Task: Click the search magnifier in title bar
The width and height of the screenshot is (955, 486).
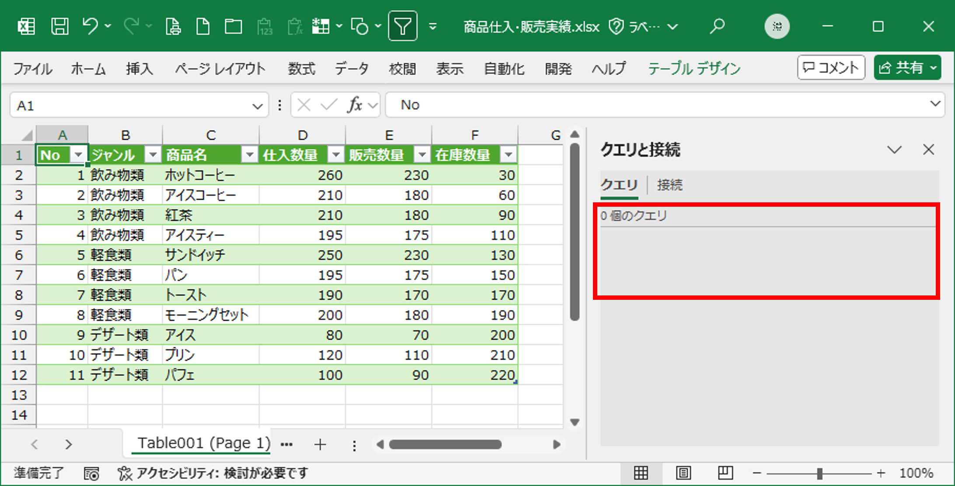Action: click(x=717, y=27)
